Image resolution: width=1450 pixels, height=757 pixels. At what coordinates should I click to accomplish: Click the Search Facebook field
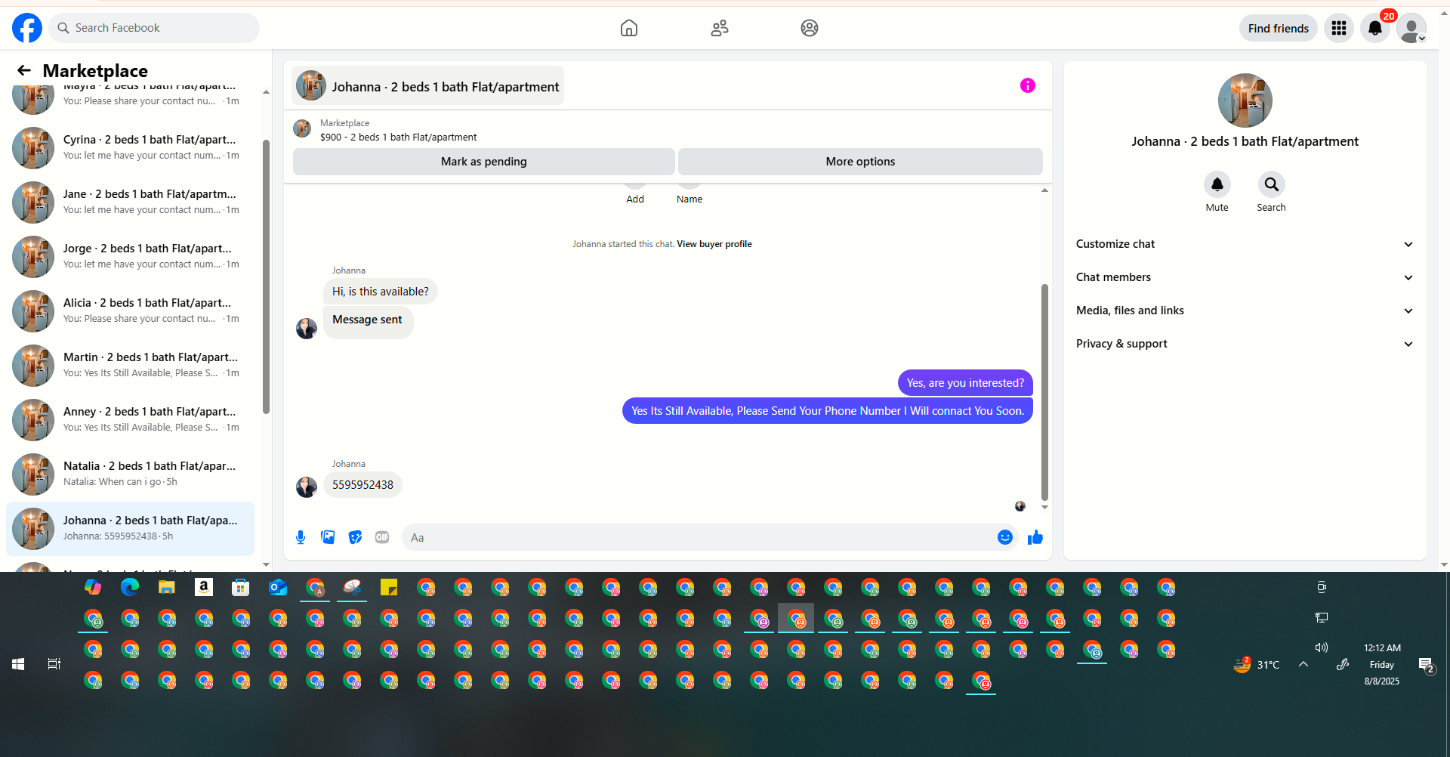[x=154, y=28]
